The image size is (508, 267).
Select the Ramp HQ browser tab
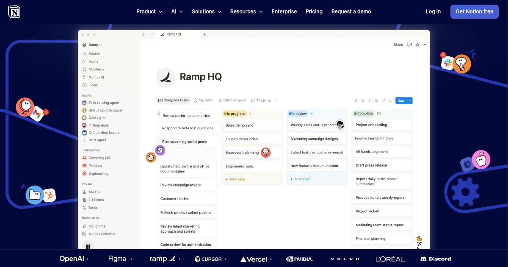178,34
